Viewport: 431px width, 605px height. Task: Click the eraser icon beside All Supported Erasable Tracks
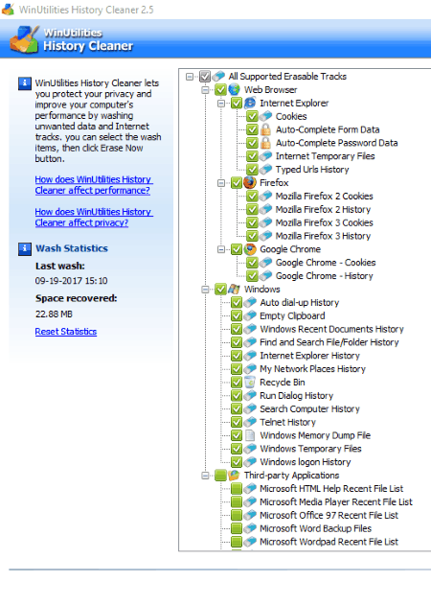(218, 76)
